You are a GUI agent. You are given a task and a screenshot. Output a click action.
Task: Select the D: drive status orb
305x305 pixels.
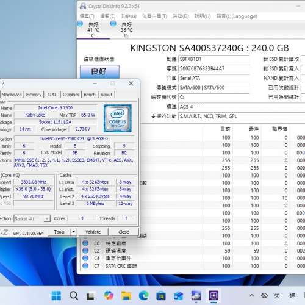(113, 24)
